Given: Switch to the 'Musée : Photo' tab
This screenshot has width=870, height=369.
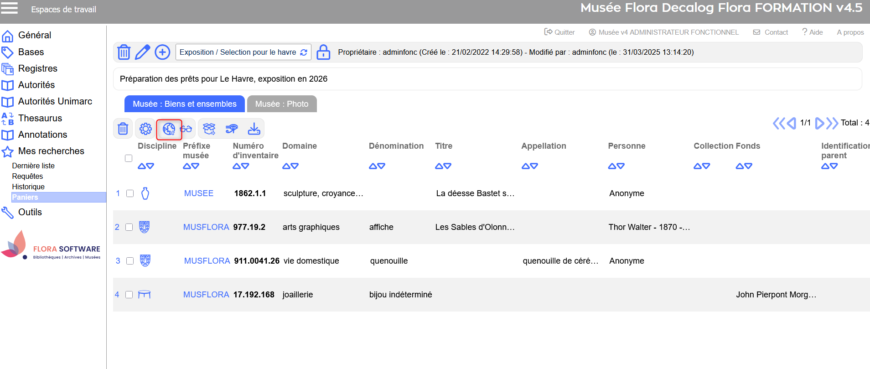Looking at the screenshot, I should click(281, 104).
